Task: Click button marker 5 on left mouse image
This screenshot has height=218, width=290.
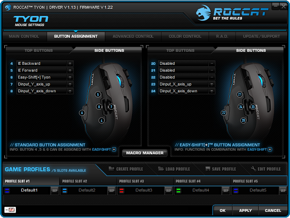Action: (98, 95)
